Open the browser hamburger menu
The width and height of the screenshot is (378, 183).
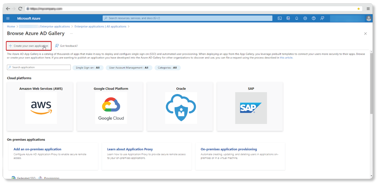pos(368,9)
